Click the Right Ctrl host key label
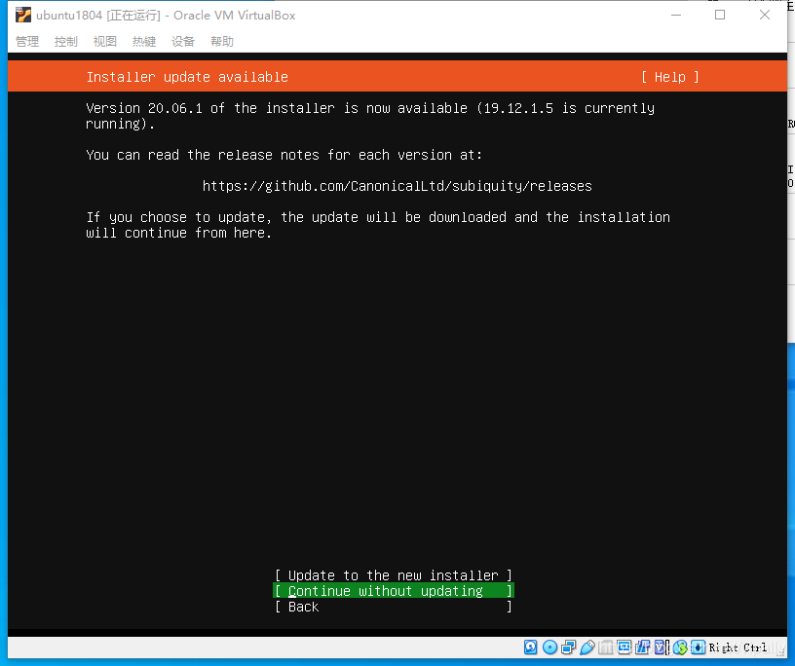Screen dimensions: 795x666 tap(738, 647)
